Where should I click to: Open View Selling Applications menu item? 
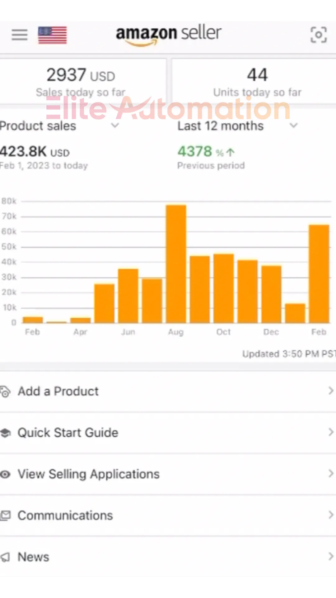point(168,474)
